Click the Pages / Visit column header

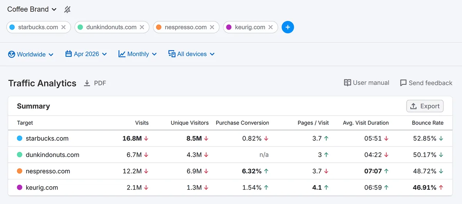click(x=313, y=123)
